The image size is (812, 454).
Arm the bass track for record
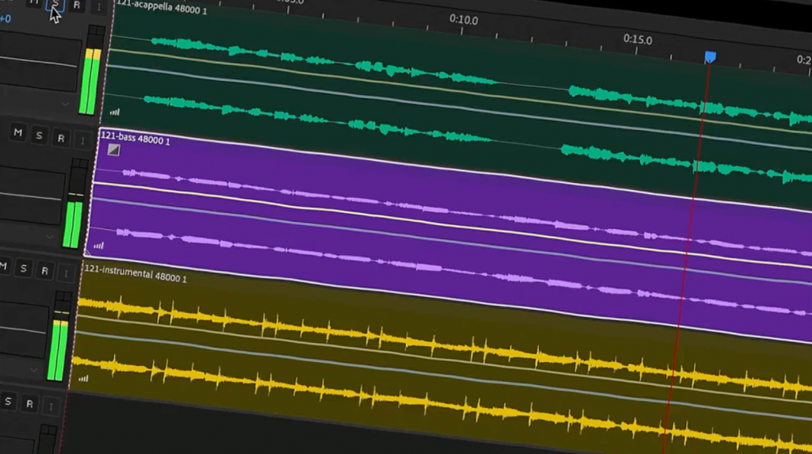pos(60,138)
